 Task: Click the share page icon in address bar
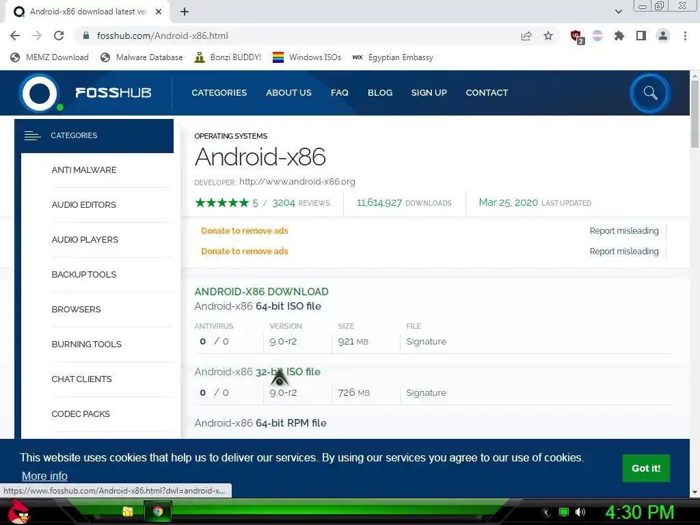(x=526, y=36)
